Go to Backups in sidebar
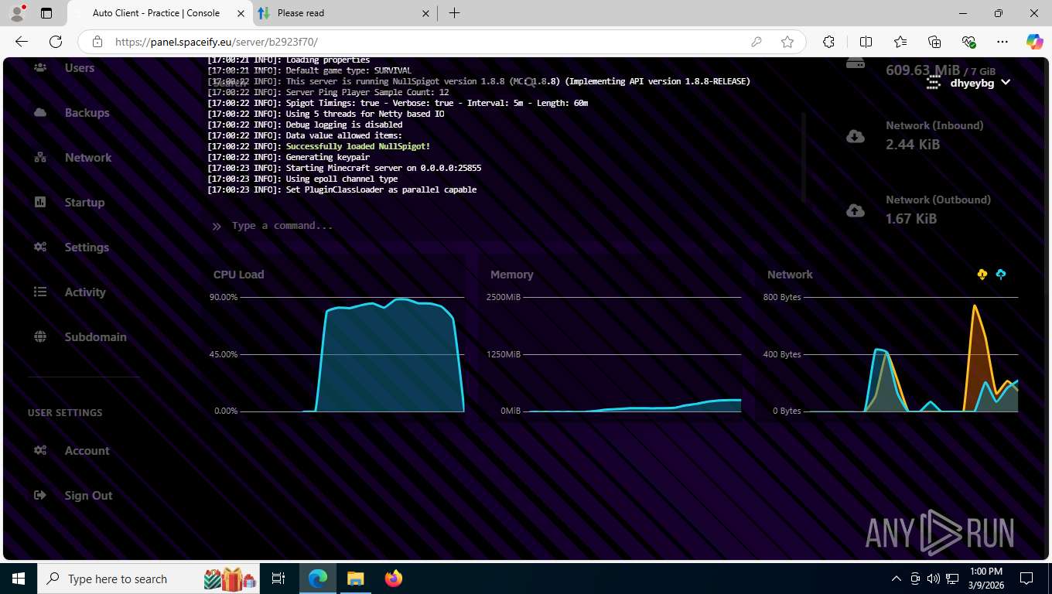 [x=87, y=113]
